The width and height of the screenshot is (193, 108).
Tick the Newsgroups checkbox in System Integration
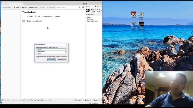(37, 52)
